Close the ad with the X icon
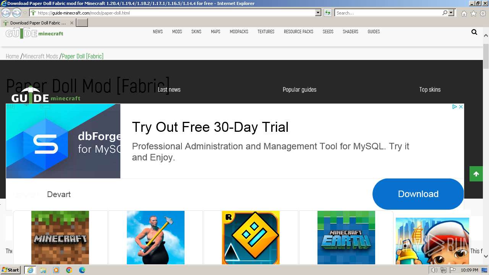489x275 pixels. coord(461,107)
